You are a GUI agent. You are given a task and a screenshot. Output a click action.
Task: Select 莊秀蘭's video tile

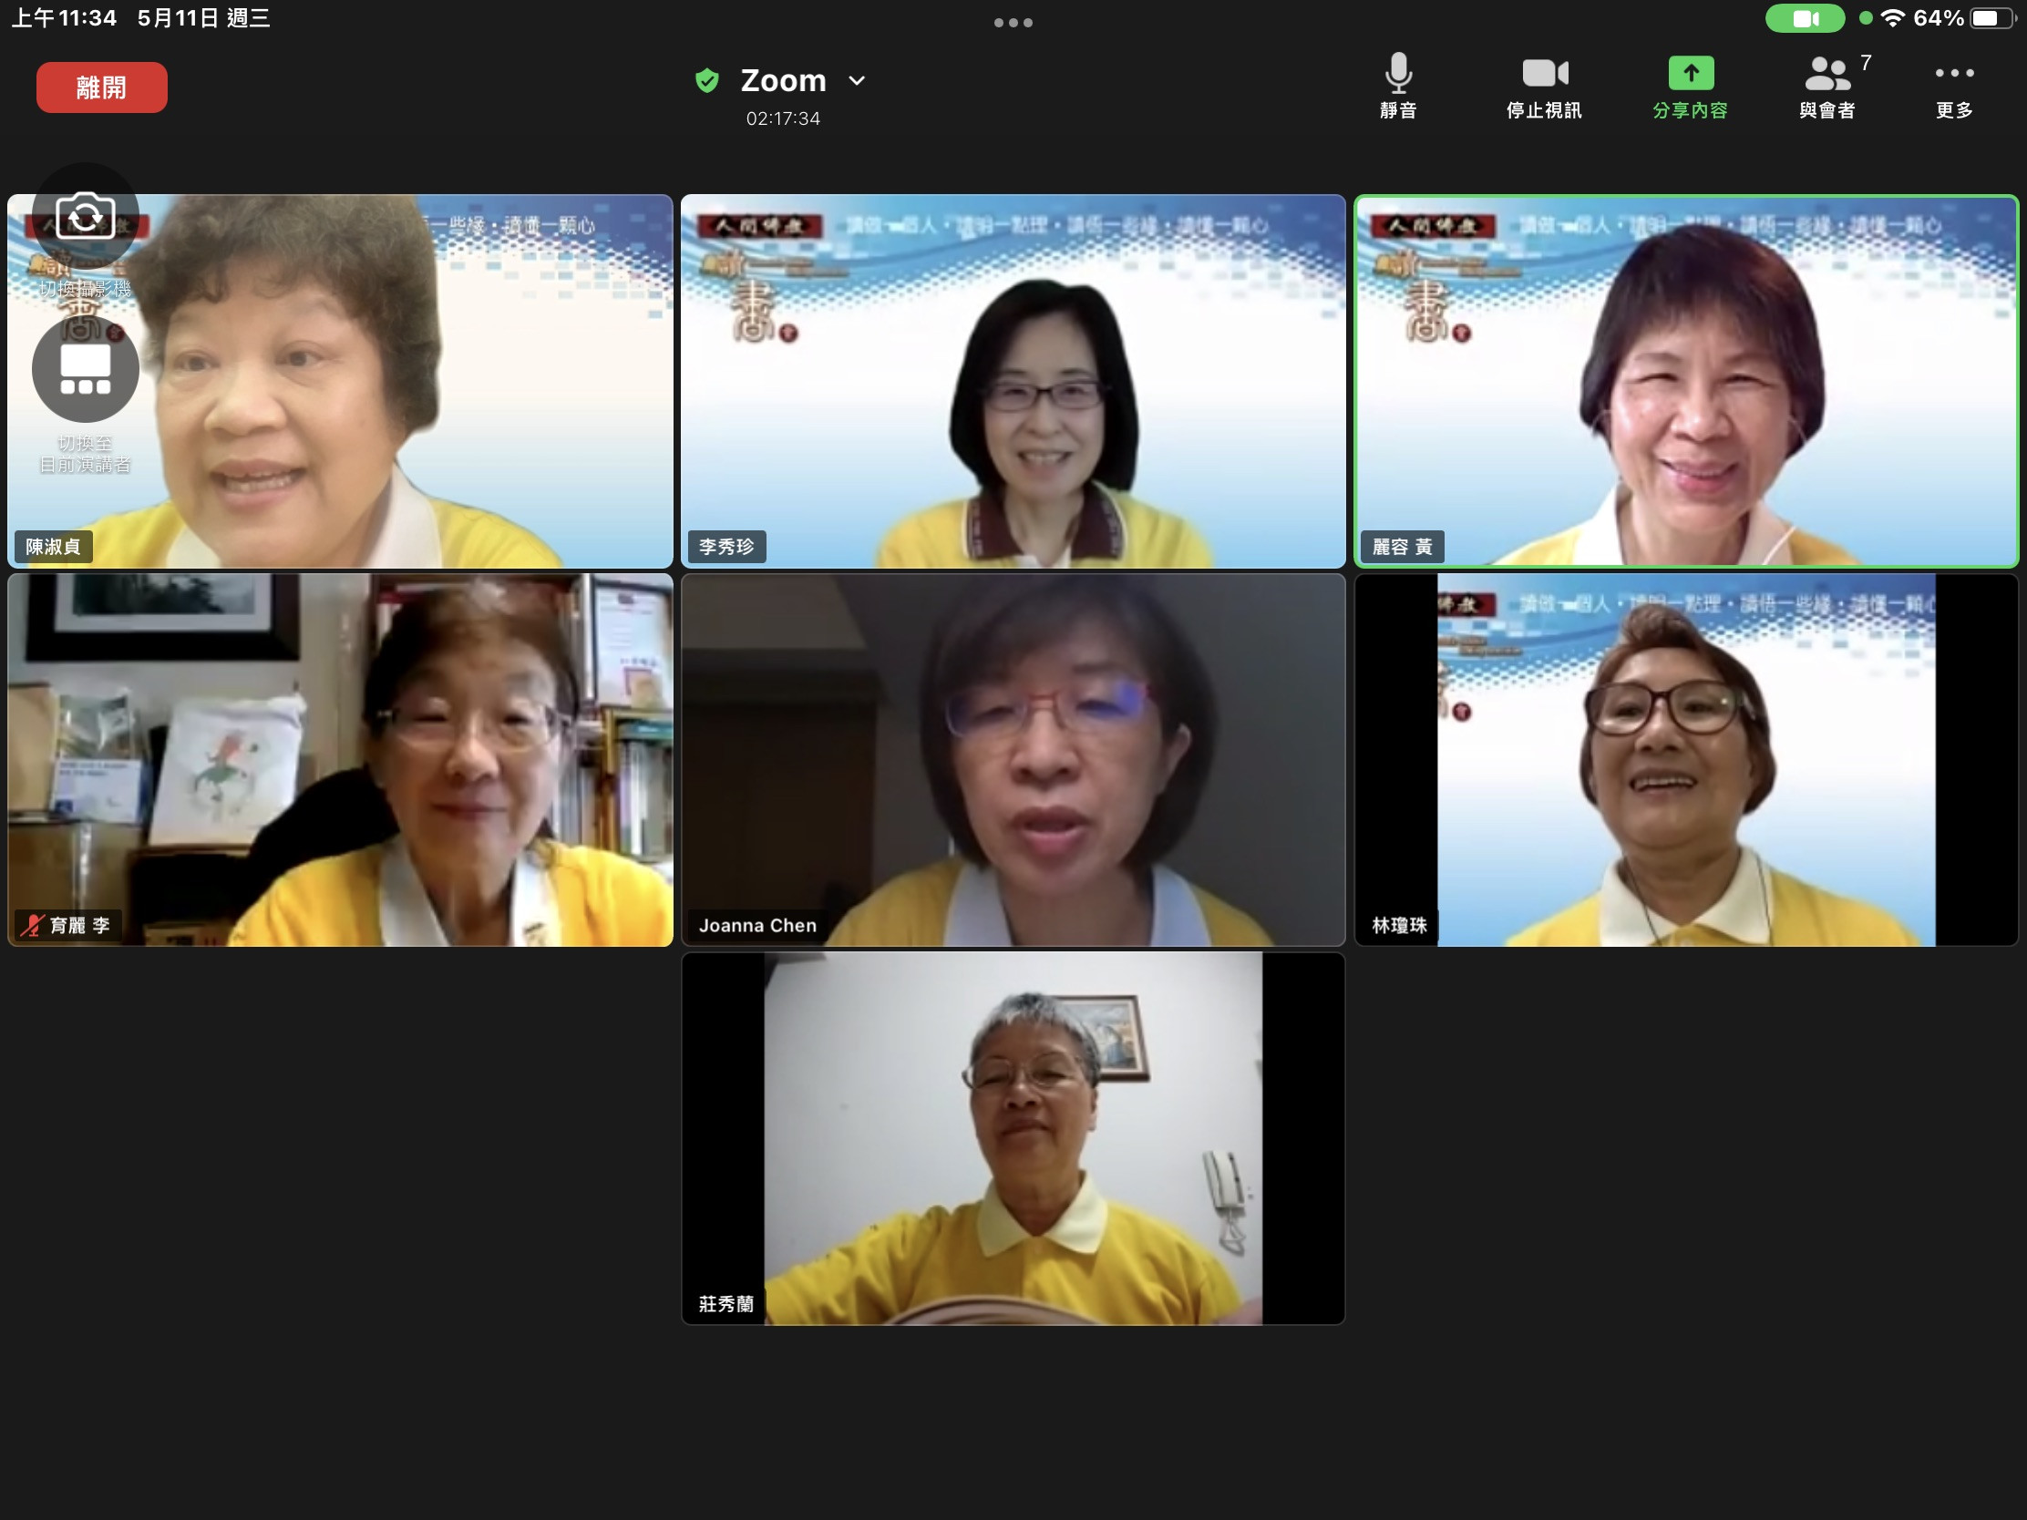(1013, 1139)
